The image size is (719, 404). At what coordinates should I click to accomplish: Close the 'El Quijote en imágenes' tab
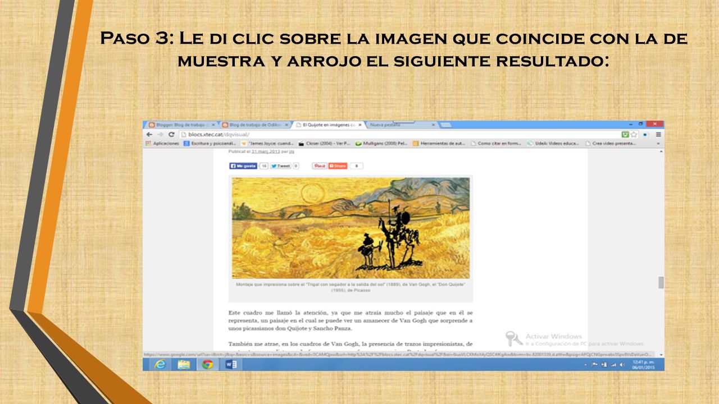pos(360,125)
